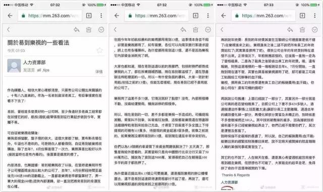Open three-dot browser menu in middle screenshot
The width and height of the screenshot is (323, 192).
(208, 16)
